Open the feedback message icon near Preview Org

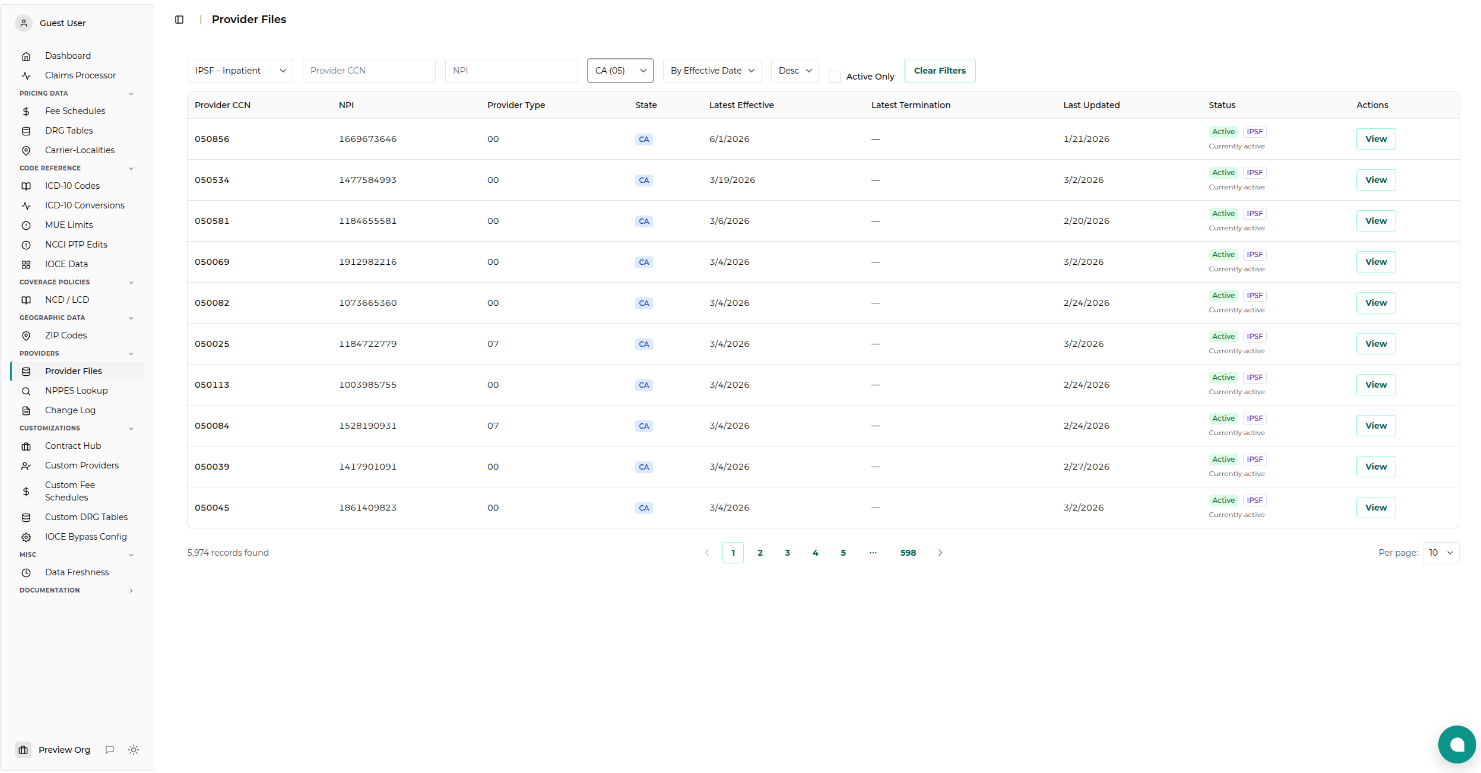tap(110, 750)
